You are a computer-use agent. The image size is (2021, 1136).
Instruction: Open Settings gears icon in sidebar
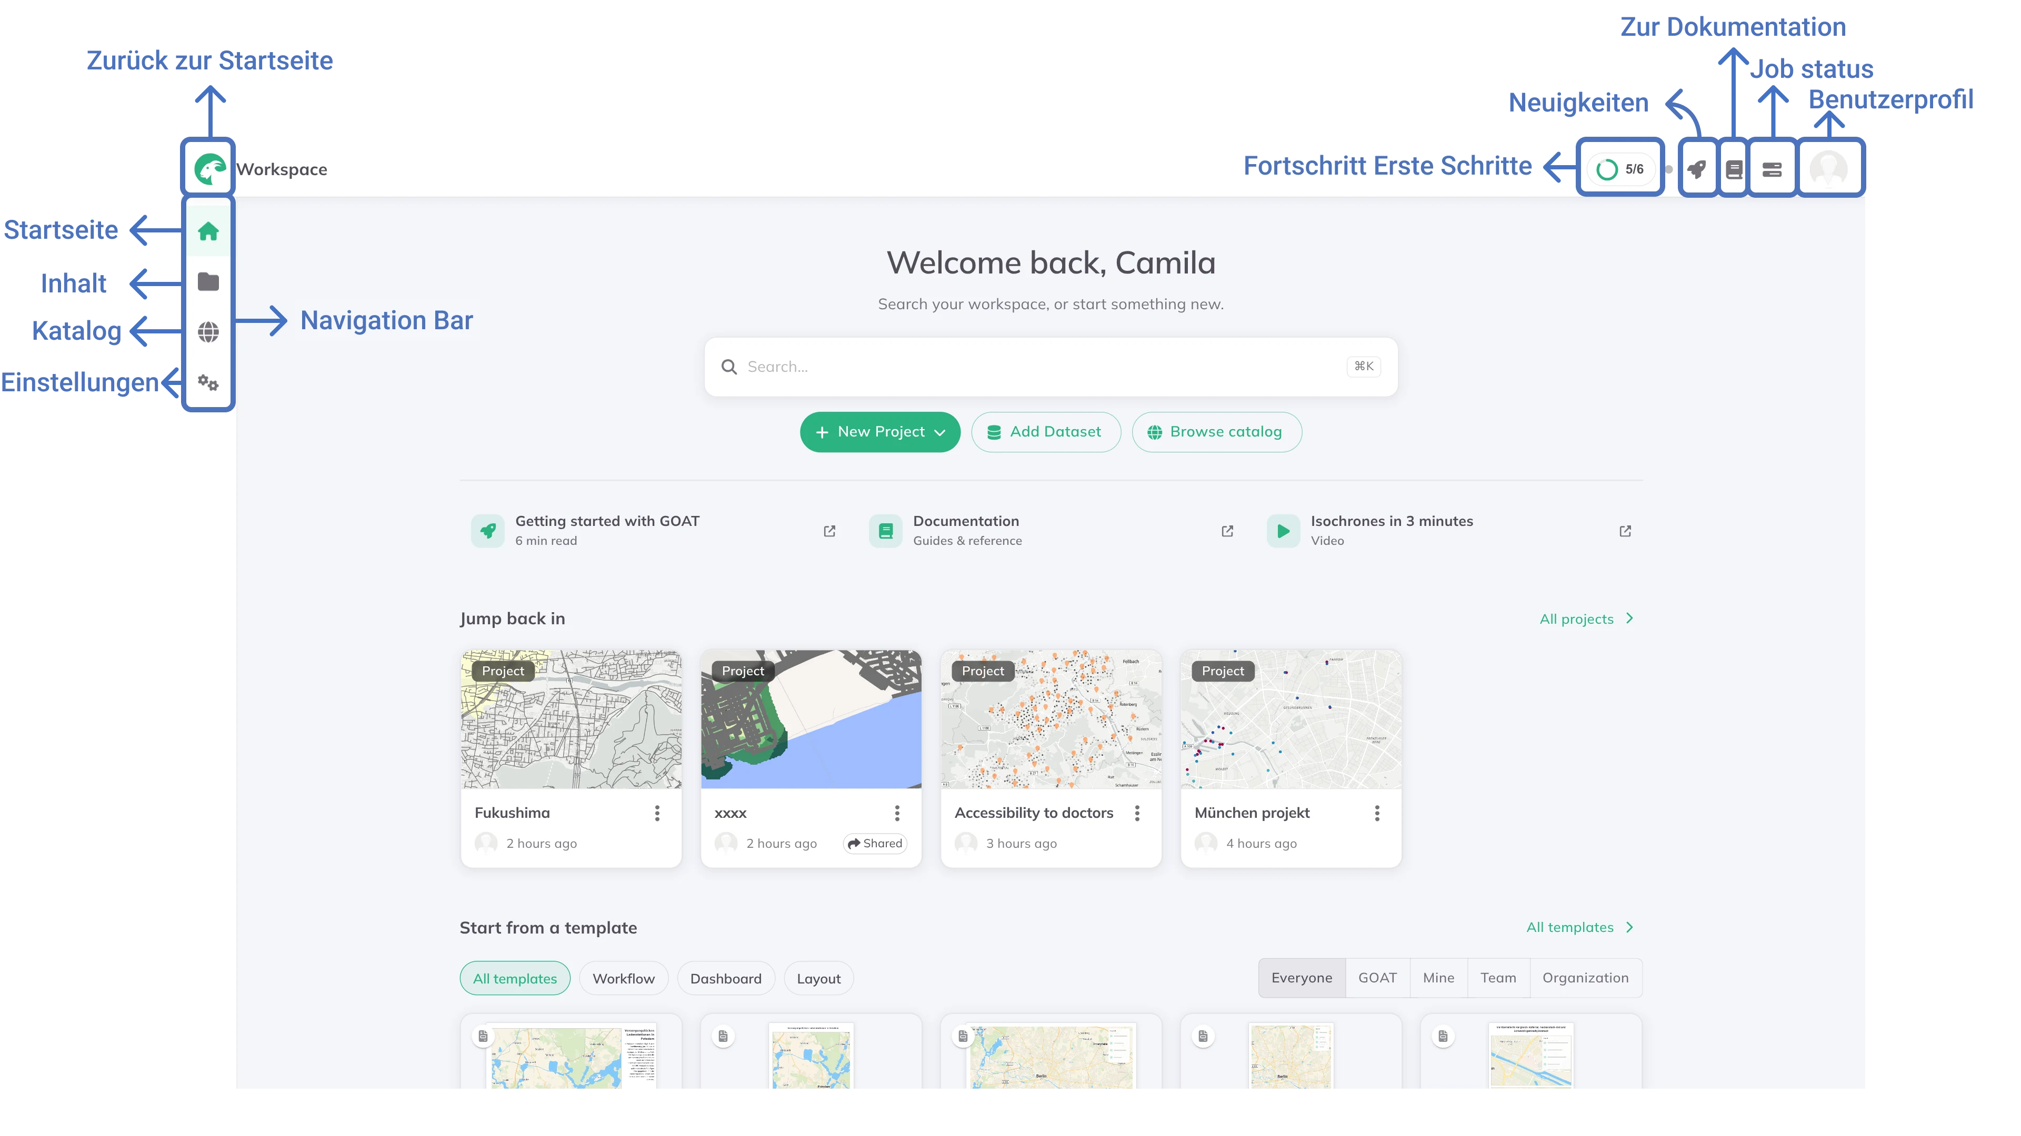[208, 382]
